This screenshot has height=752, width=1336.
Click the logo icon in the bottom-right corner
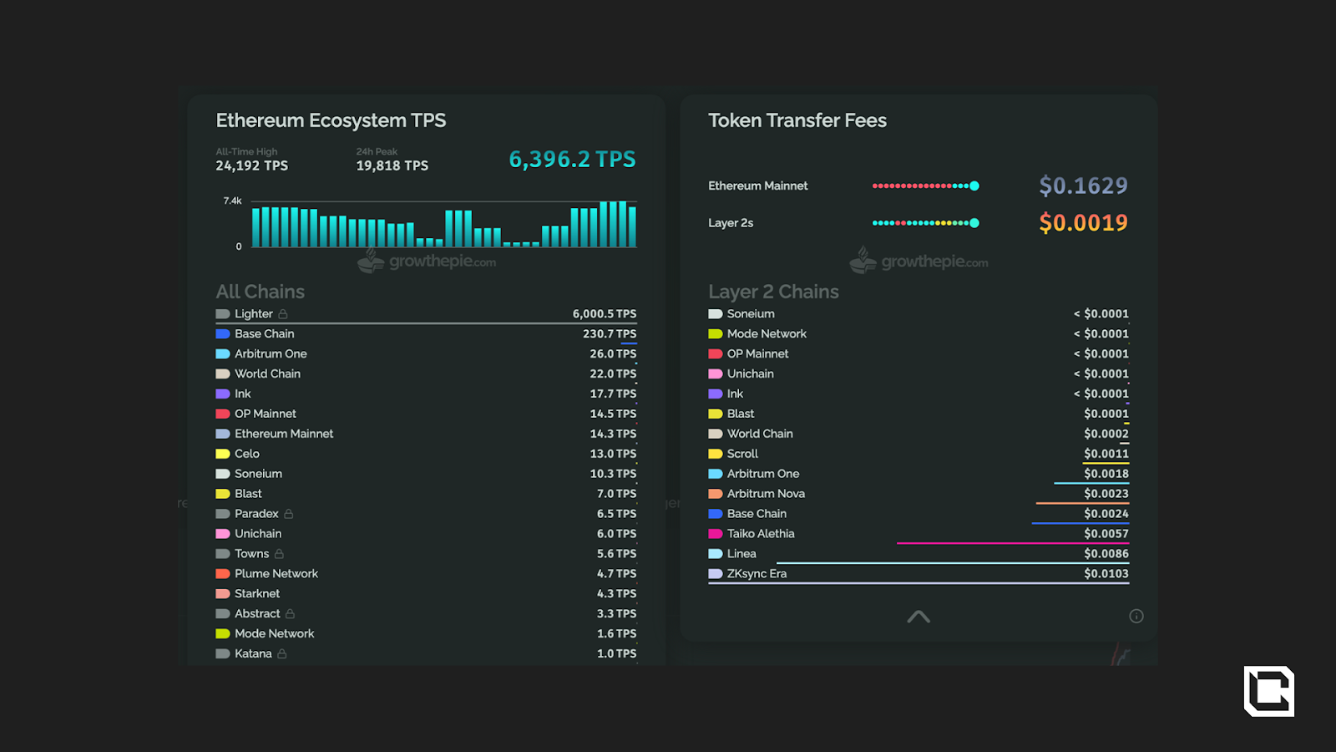pos(1269,691)
